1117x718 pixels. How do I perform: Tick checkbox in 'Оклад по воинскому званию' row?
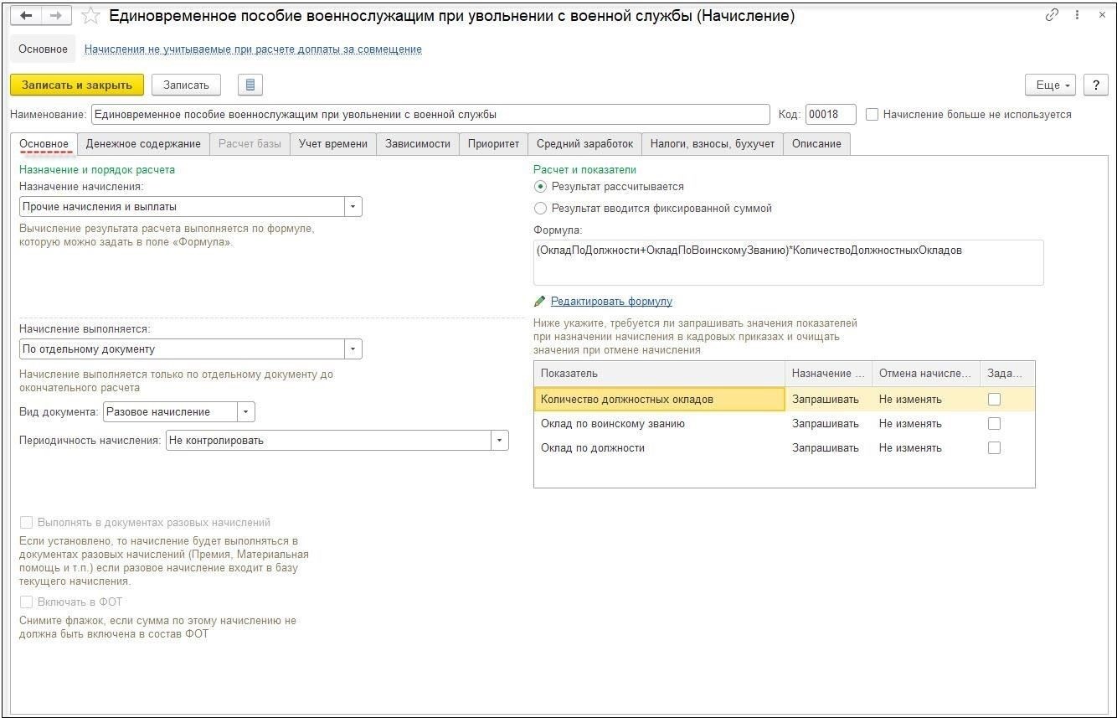994,424
